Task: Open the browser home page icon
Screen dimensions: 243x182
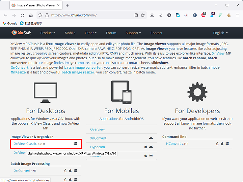Action: click(x=31, y=15)
